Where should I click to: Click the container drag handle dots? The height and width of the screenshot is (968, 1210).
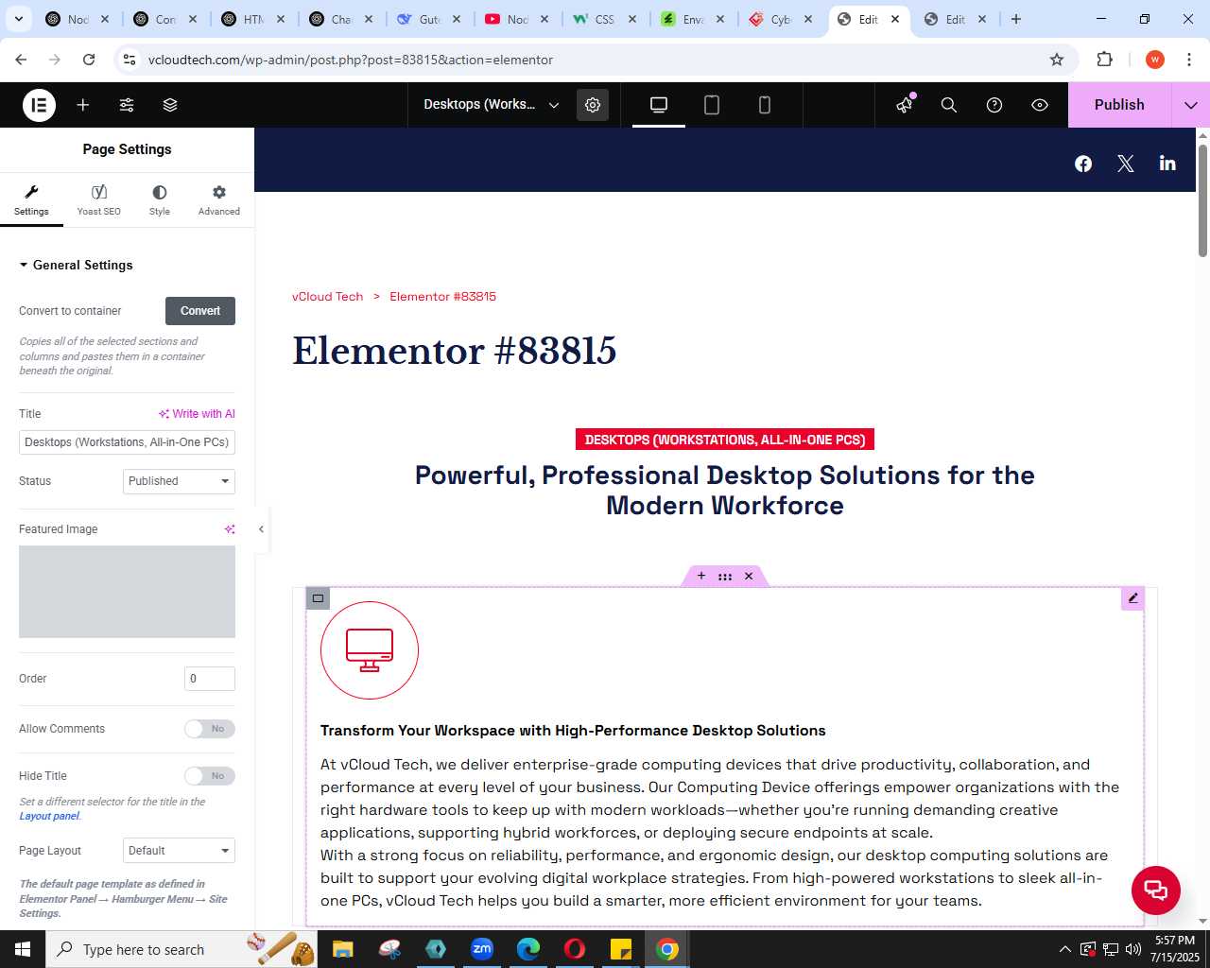725,576
